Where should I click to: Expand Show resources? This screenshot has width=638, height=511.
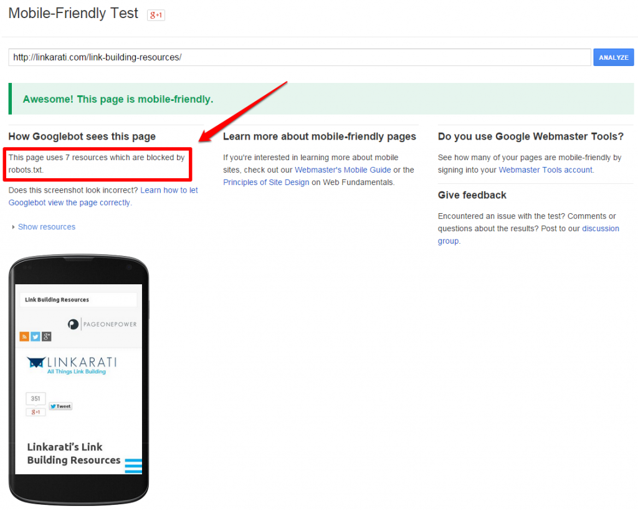[46, 227]
